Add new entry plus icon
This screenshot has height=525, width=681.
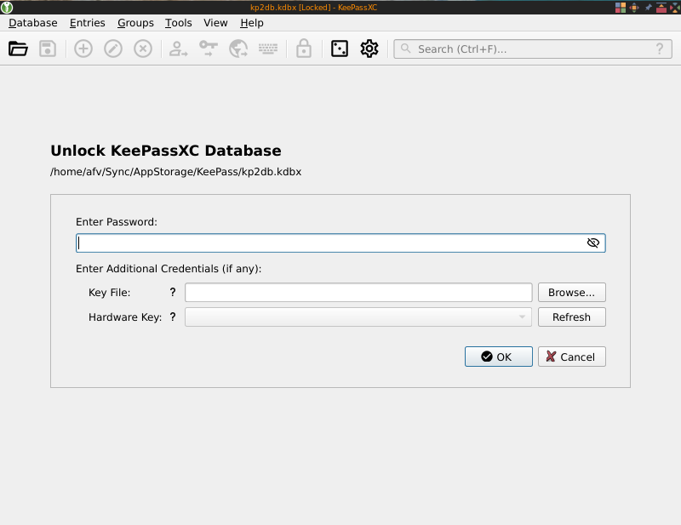[x=83, y=49]
